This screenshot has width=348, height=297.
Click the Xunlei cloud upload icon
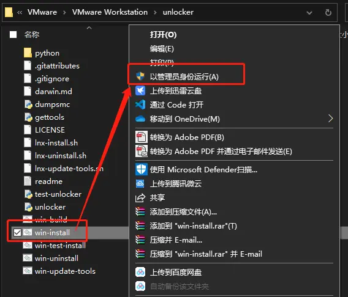pos(140,90)
